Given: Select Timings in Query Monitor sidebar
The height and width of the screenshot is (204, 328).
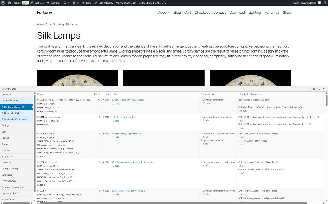Looking at the screenshot, I should (x=5, y=125).
